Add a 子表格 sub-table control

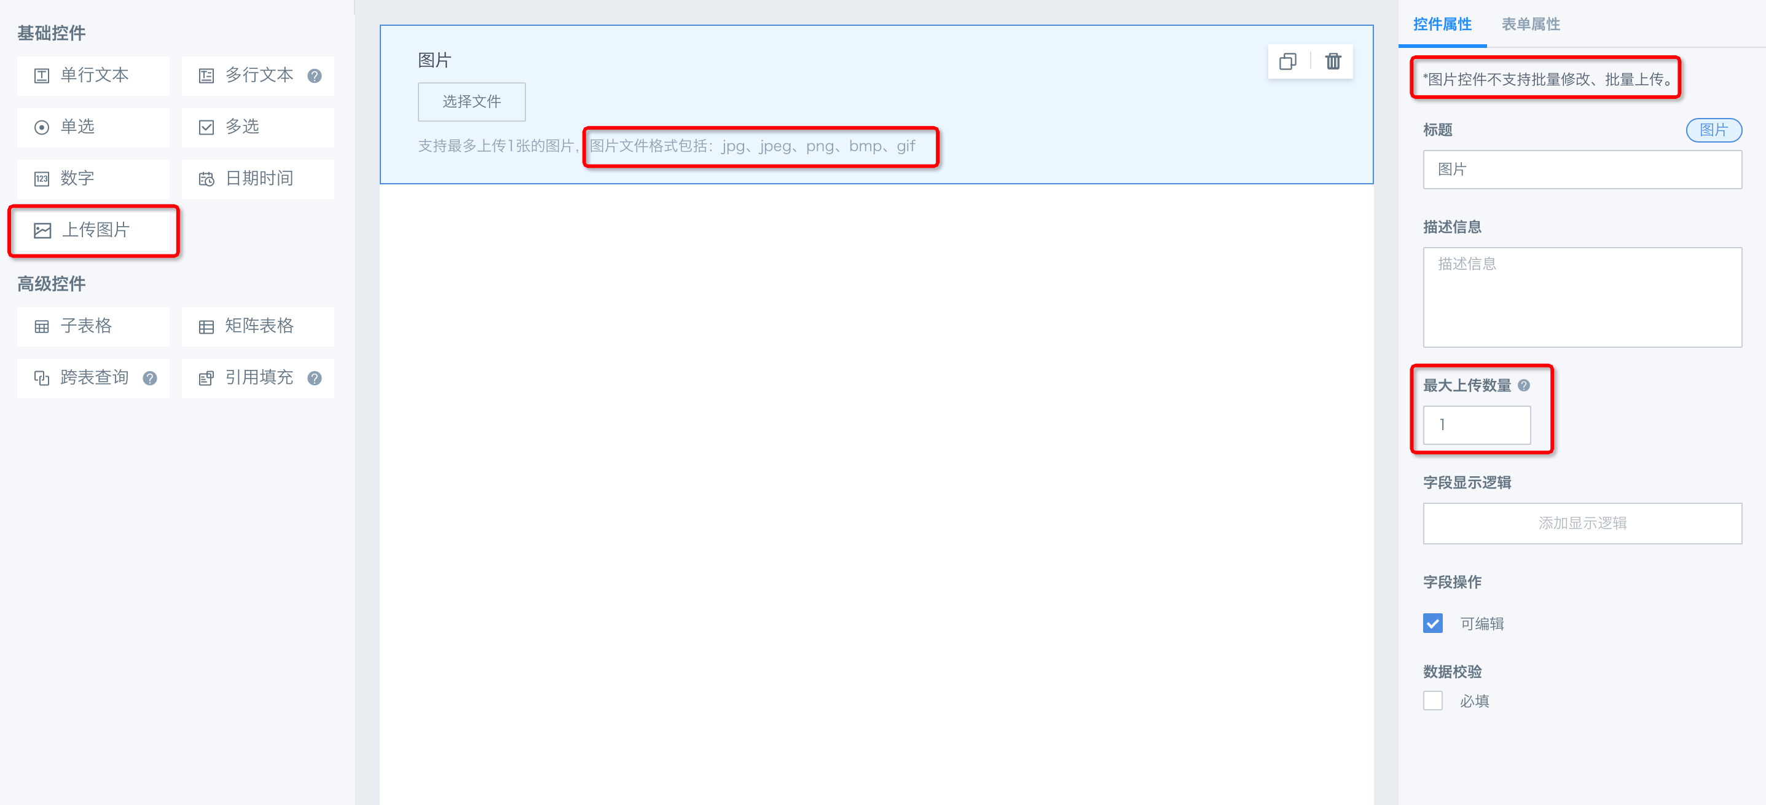point(93,326)
